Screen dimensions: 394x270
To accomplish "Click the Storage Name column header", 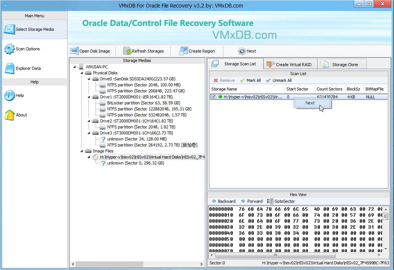I will point(247,89).
